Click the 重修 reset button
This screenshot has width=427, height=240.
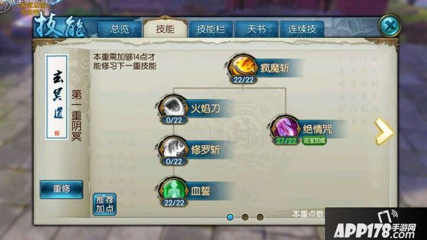[61, 189]
